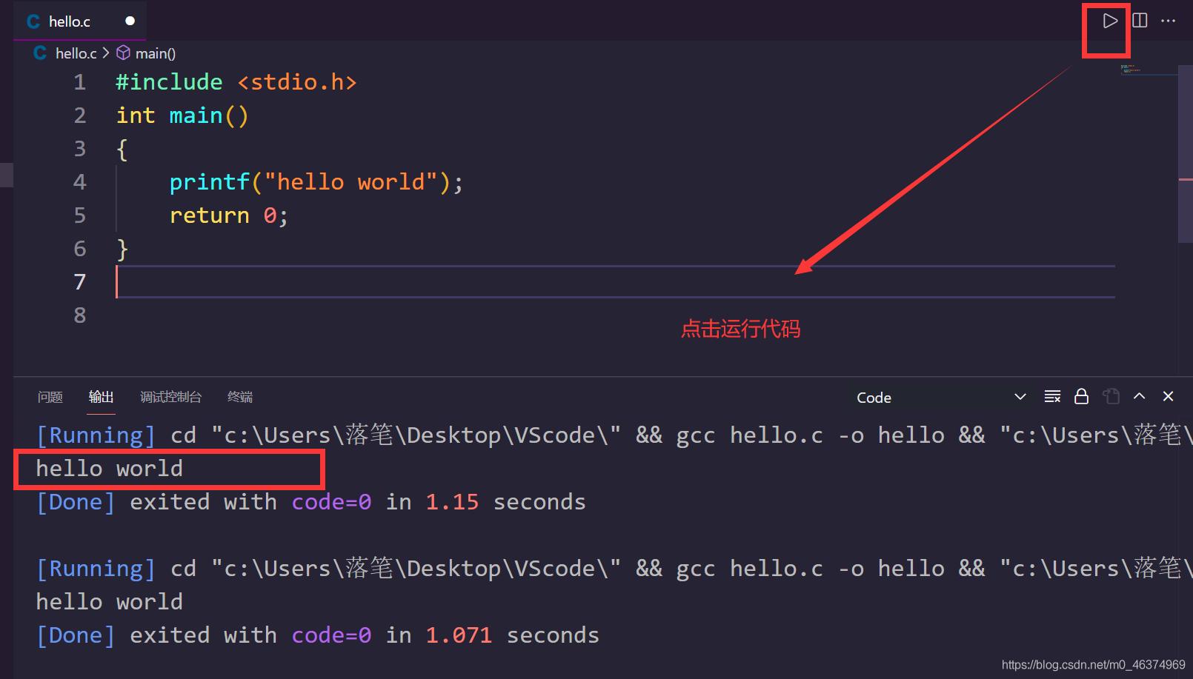
Task: Click the 1.071 seconds exit message
Action: pos(318,635)
